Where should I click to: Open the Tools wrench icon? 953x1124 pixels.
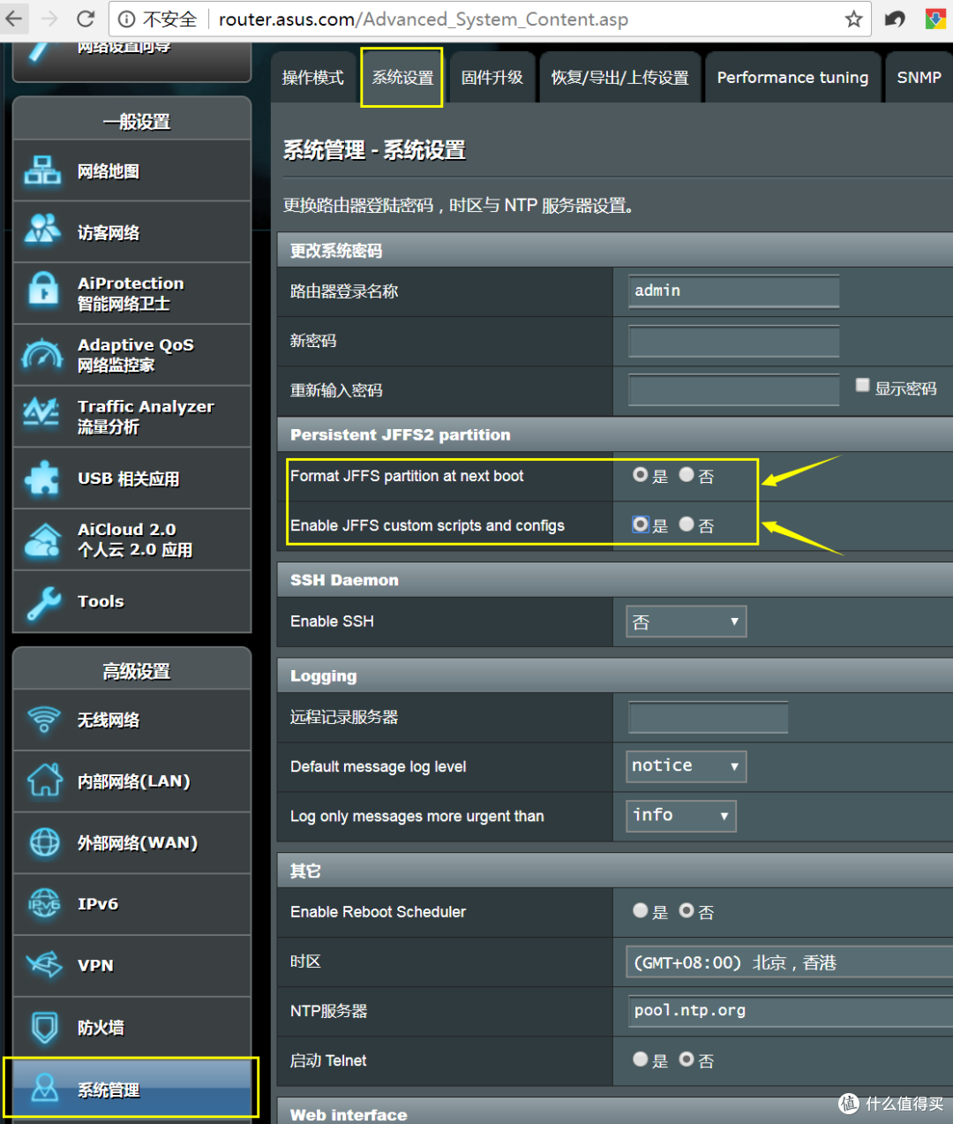coord(42,603)
